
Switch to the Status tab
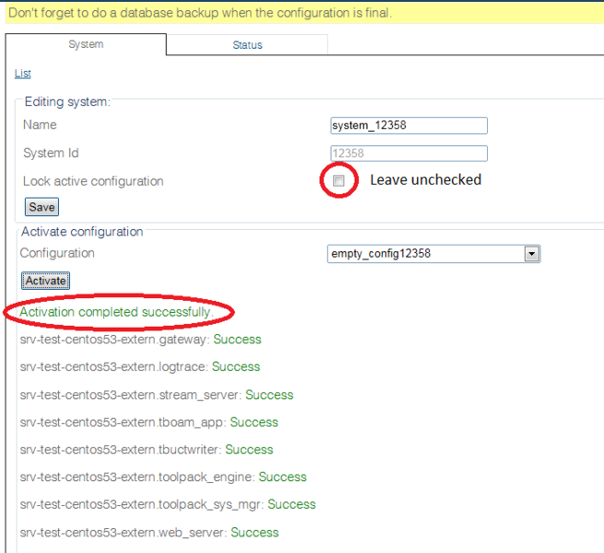point(247,44)
